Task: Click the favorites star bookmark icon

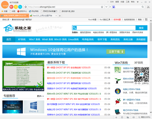Action: 3,11
